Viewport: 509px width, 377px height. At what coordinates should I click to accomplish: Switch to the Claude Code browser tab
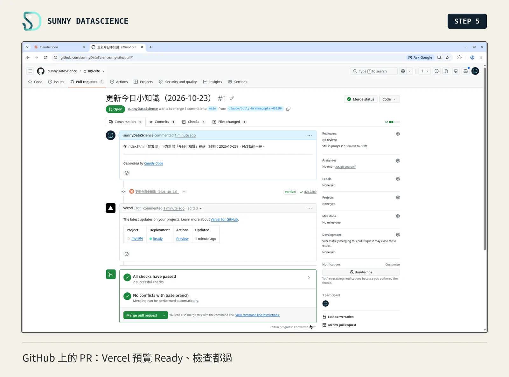click(x=59, y=47)
